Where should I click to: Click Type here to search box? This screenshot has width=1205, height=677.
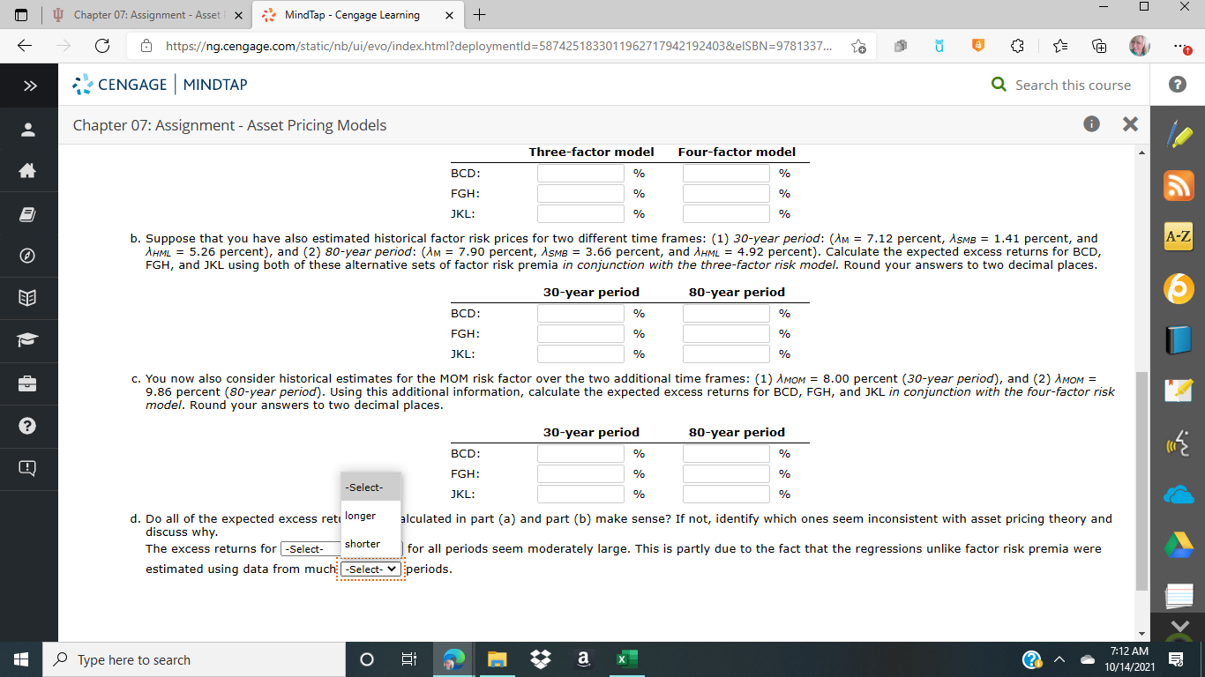194,659
